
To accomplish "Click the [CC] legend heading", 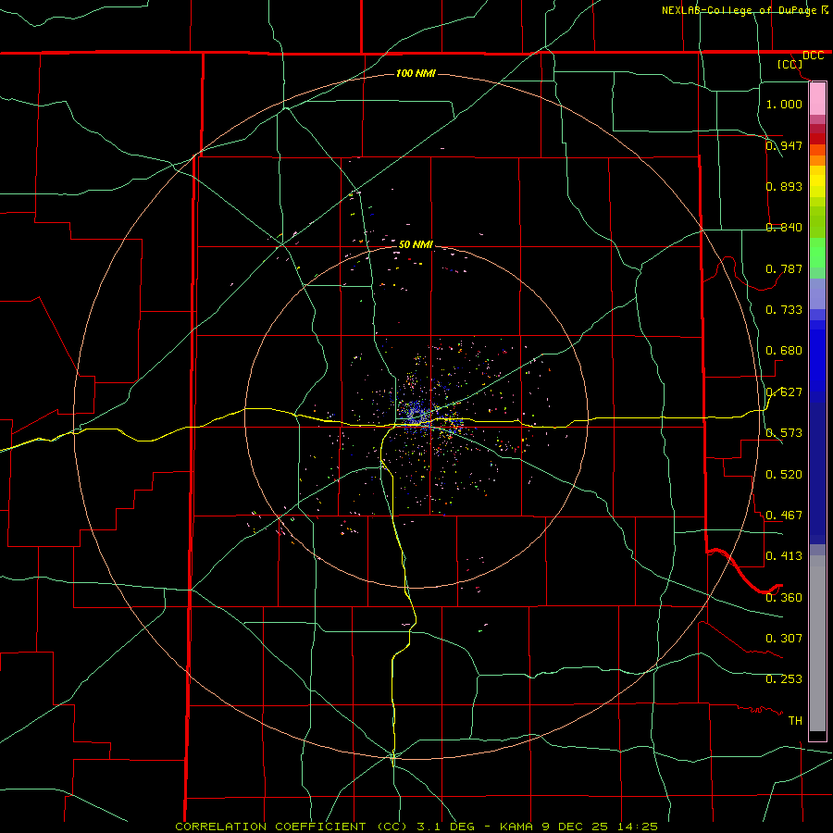I will 789,64.
